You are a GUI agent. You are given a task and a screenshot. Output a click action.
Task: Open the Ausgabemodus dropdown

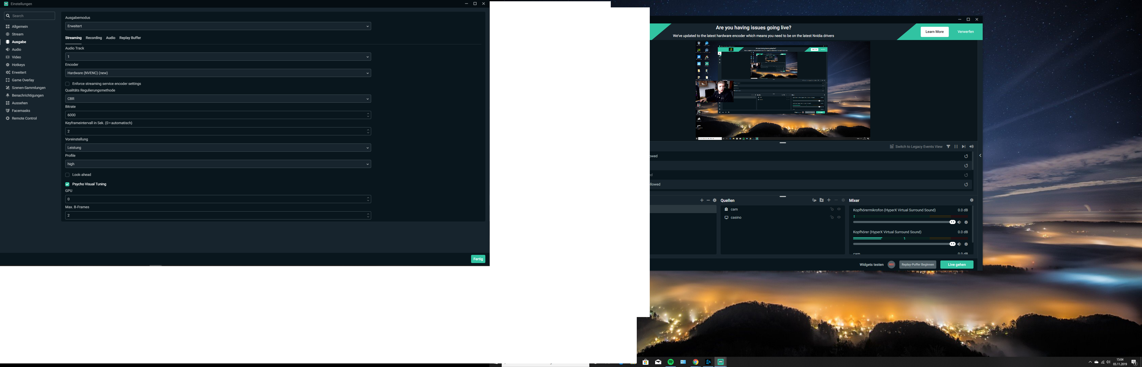pos(218,26)
